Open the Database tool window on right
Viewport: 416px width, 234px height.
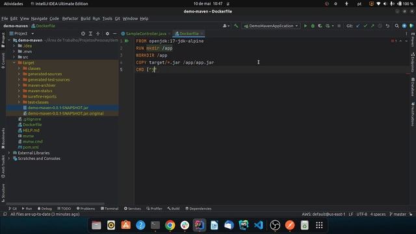[413, 87]
